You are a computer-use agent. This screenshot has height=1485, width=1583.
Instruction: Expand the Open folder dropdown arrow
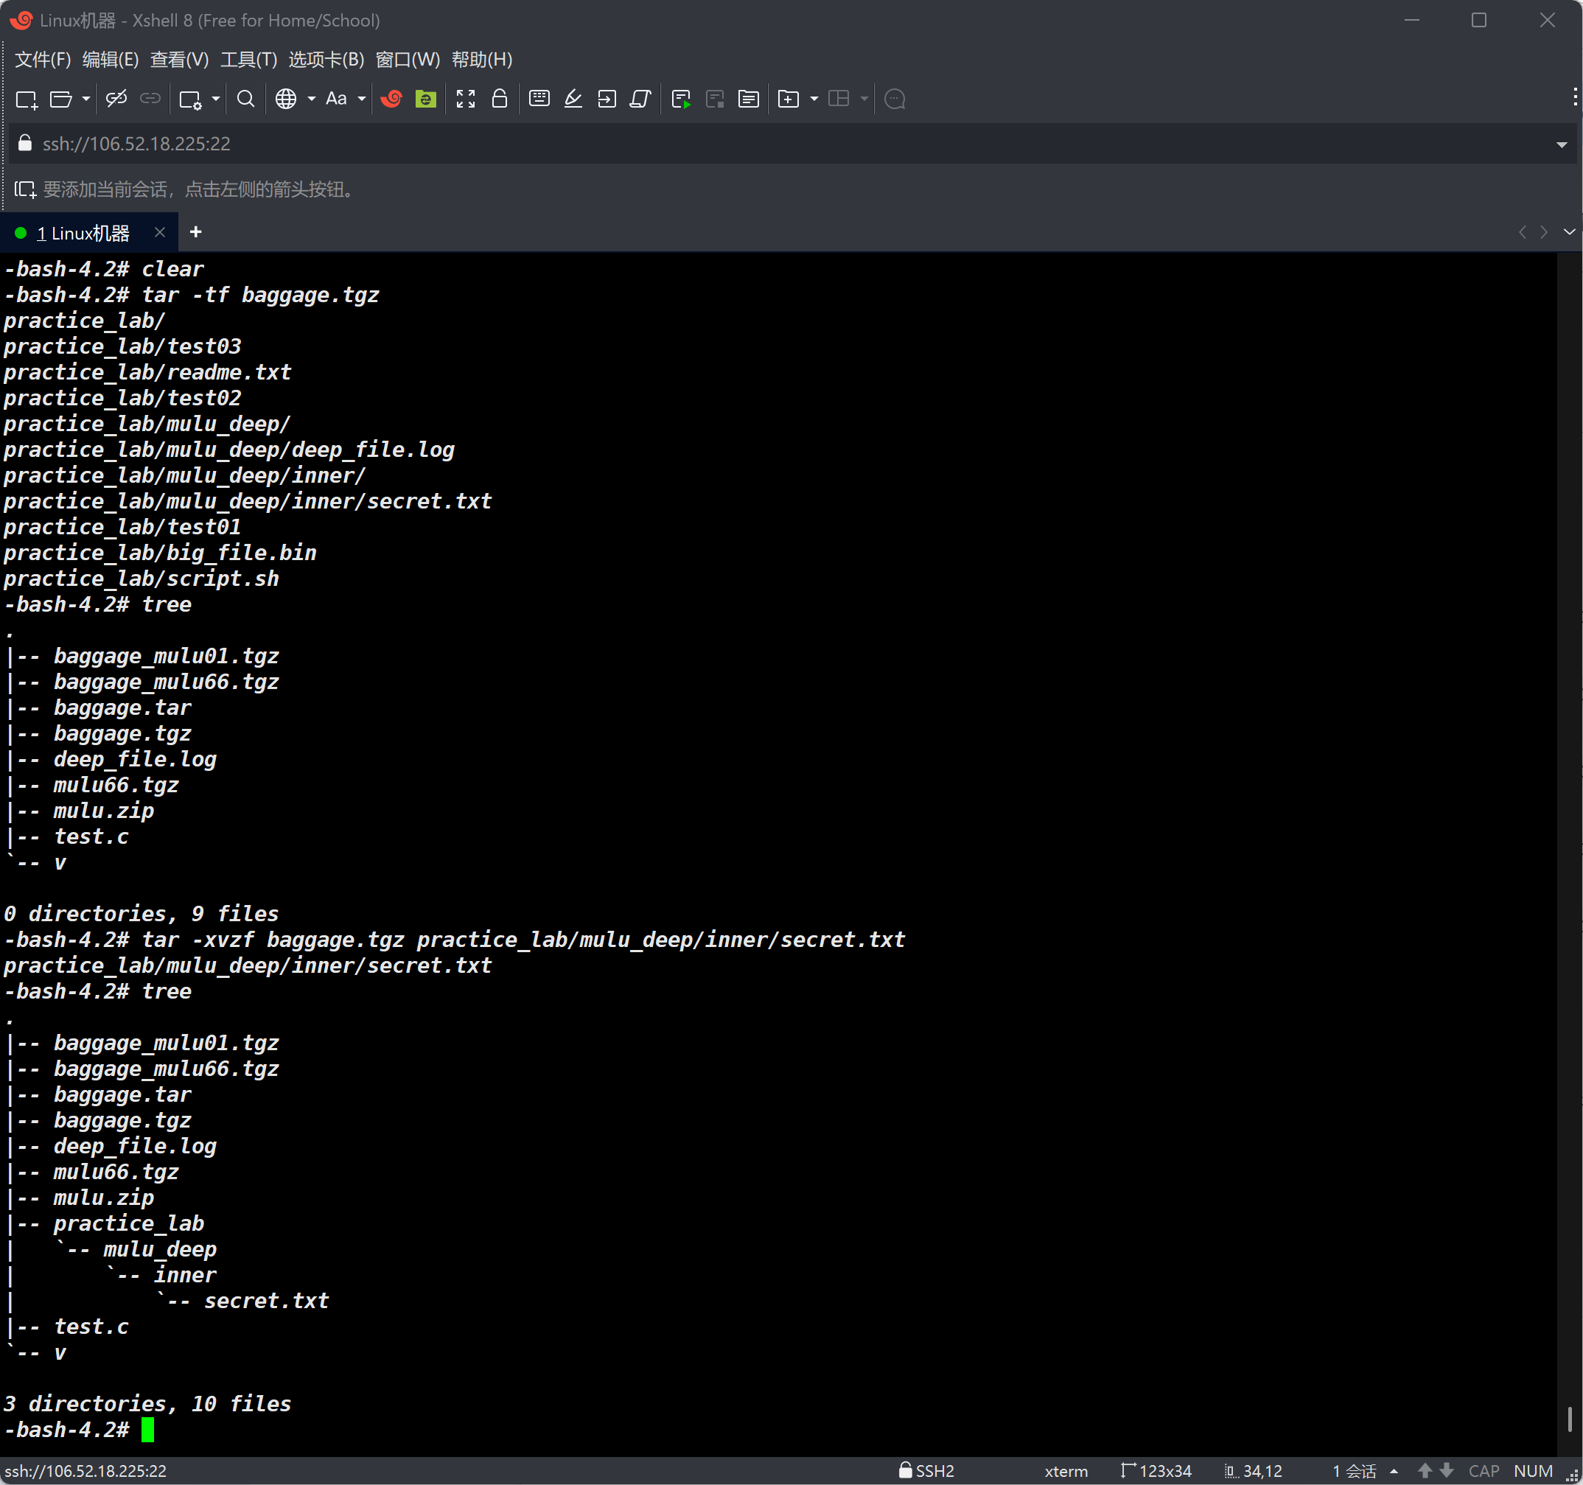point(86,99)
